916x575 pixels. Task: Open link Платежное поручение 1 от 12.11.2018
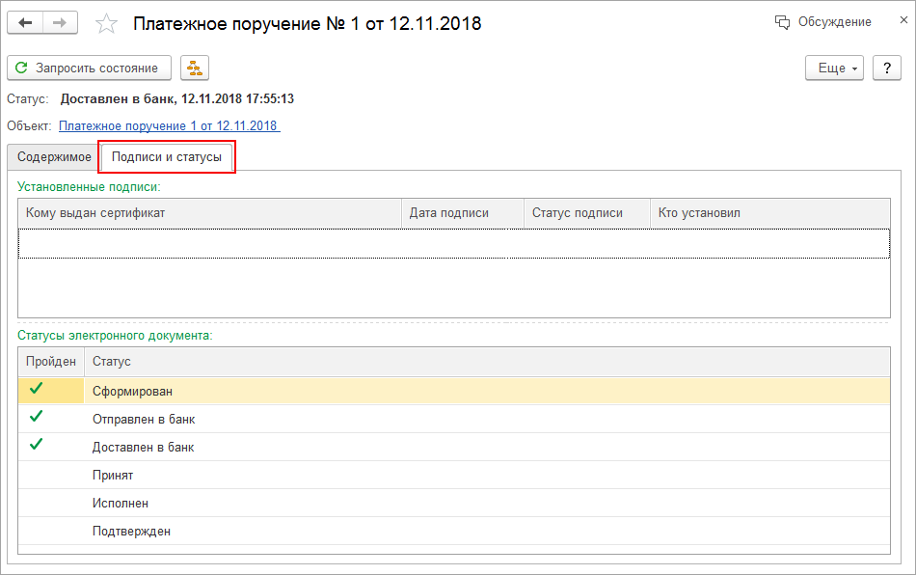[169, 126]
